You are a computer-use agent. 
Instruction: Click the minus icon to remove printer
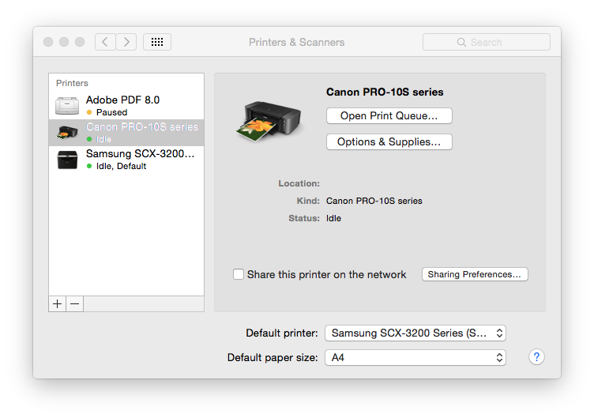click(x=74, y=304)
